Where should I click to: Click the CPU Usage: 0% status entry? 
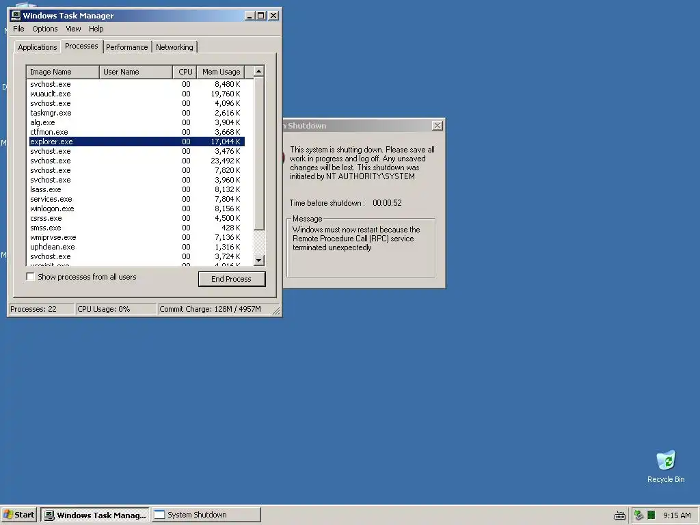116,309
